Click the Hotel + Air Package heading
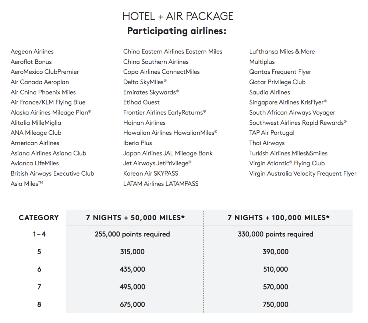 point(178,16)
